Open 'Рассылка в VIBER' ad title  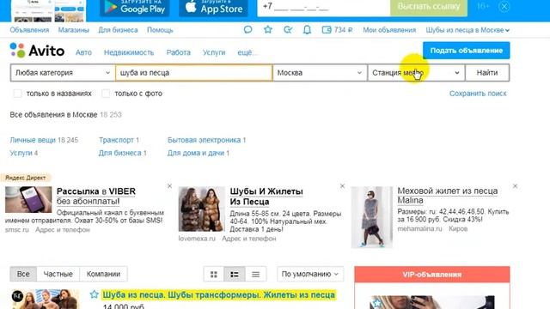[x=95, y=197]
